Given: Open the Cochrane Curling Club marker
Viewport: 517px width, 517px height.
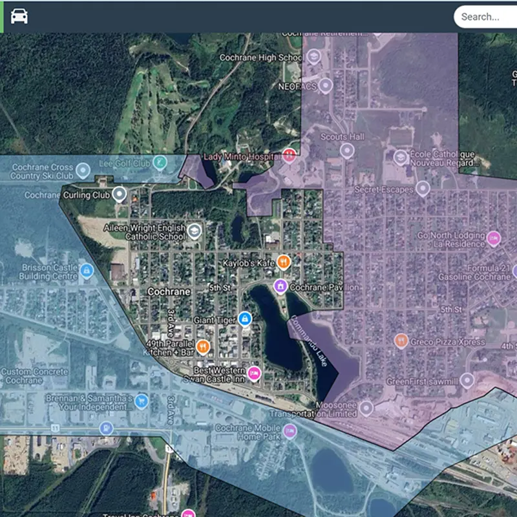Looking at the screenshot, I should point(119,194).
